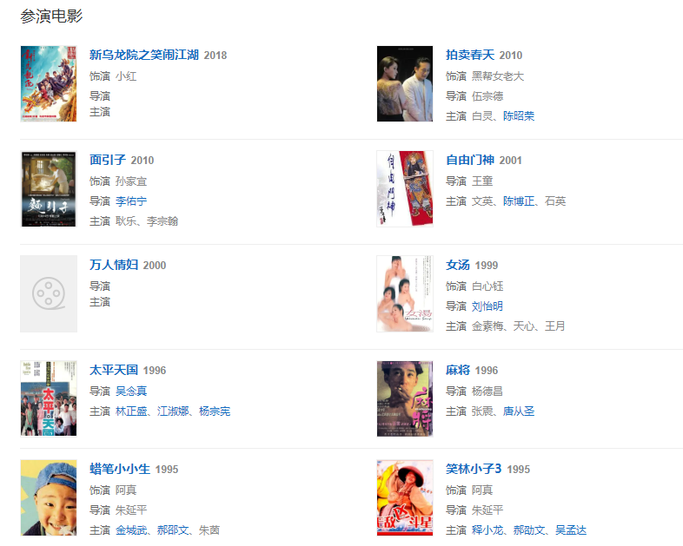683x546 pixels.
Task: Open director 吴念真's link
Action: pos(131,391)
